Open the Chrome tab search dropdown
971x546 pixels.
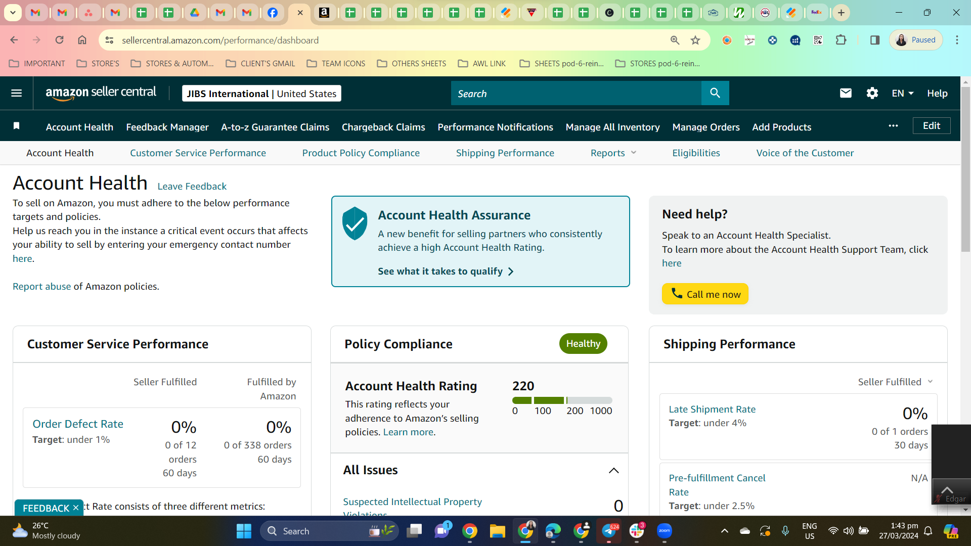(x=13, y=13)
